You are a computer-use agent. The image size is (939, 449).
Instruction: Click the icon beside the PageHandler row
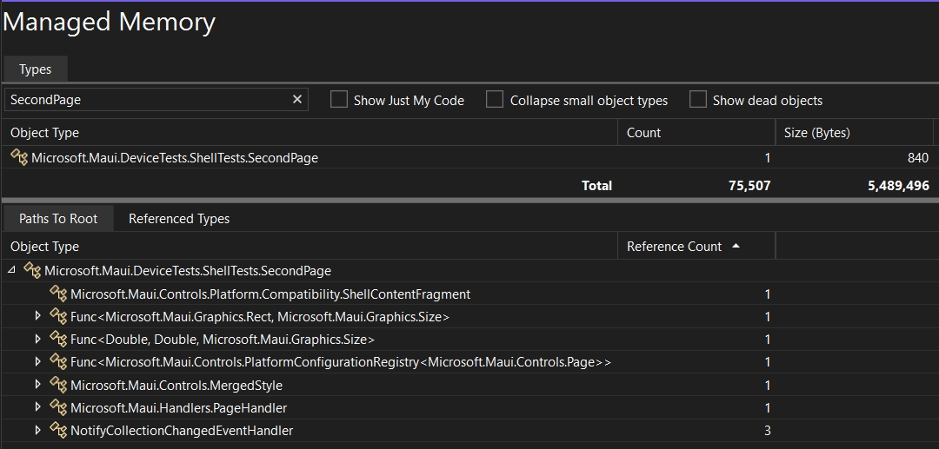[58, 407]
